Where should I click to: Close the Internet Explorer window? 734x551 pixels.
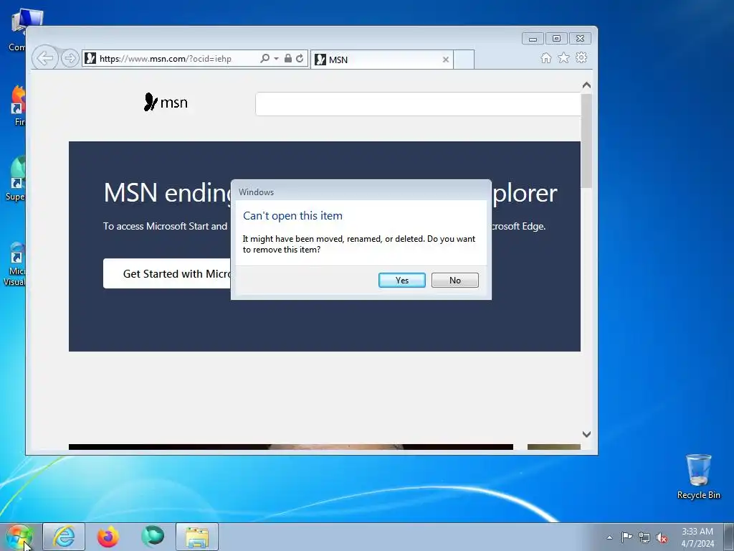click(x=580, y=39)
